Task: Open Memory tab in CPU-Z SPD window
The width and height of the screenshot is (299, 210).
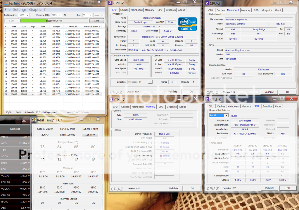Action: click(246, 106)
